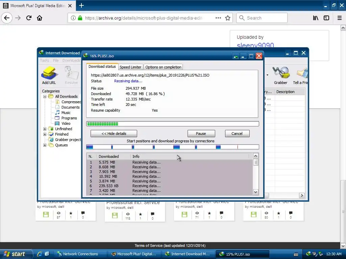Open the Downloads menu in IDM
Viewport: 346px width, 259px height.
point(71,60)
